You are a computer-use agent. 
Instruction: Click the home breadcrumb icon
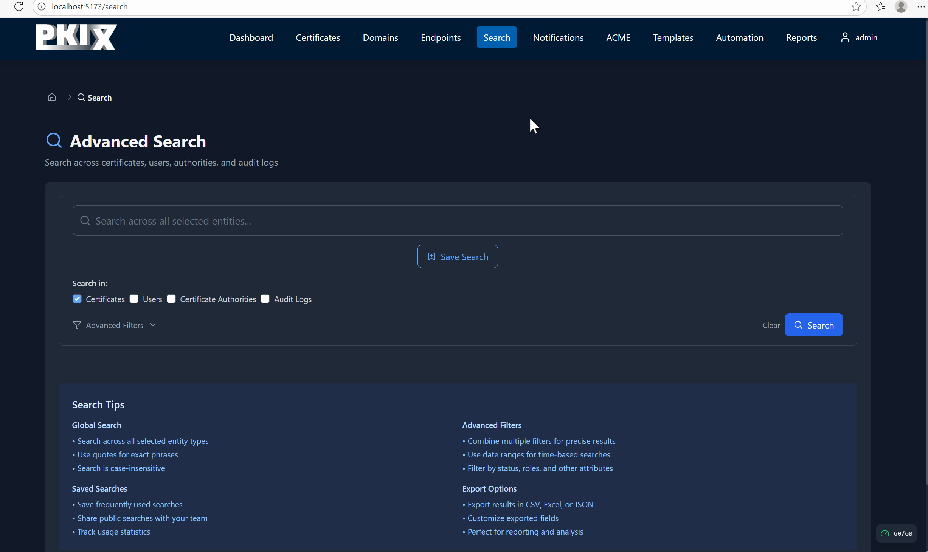pos(52,97)
